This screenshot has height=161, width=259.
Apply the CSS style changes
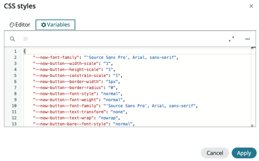(x=244, y=153)
